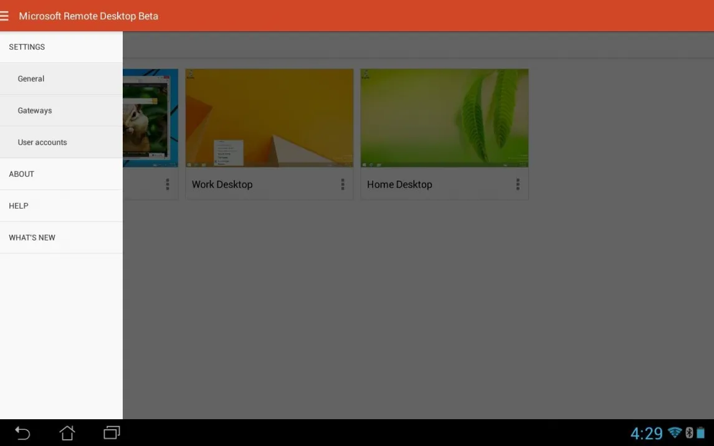Close the drawer using the hamburger menu icon
This screenshot has height=446, width=714.
click(5, 16)
